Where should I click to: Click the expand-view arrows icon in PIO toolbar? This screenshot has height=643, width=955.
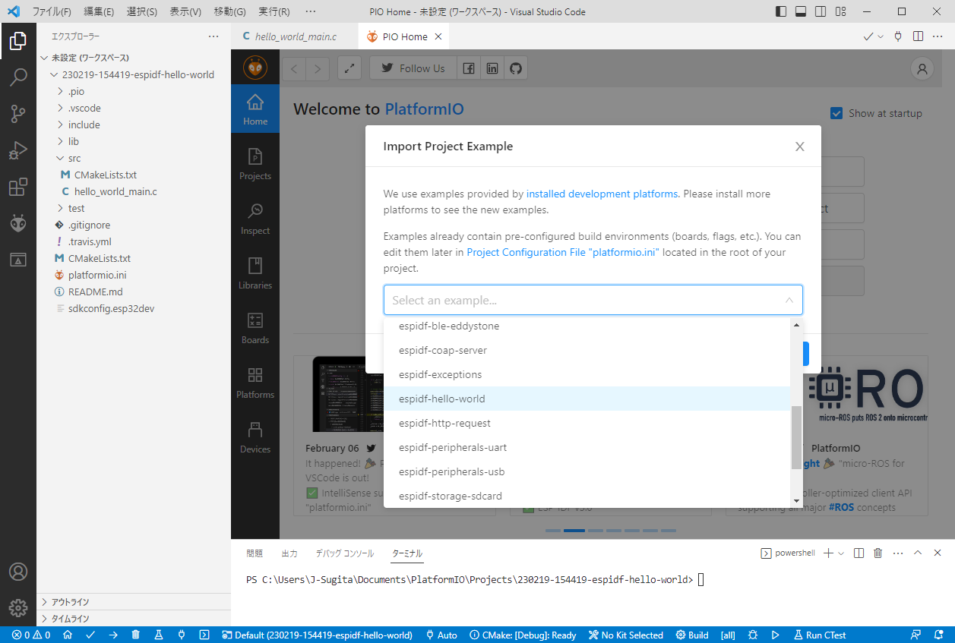[349, 68]
